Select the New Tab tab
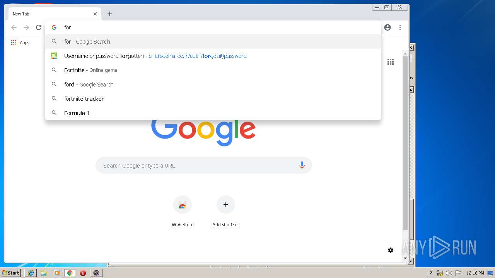 pos(55,14)
